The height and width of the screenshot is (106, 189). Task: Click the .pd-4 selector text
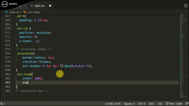click(x=20, y=16)
